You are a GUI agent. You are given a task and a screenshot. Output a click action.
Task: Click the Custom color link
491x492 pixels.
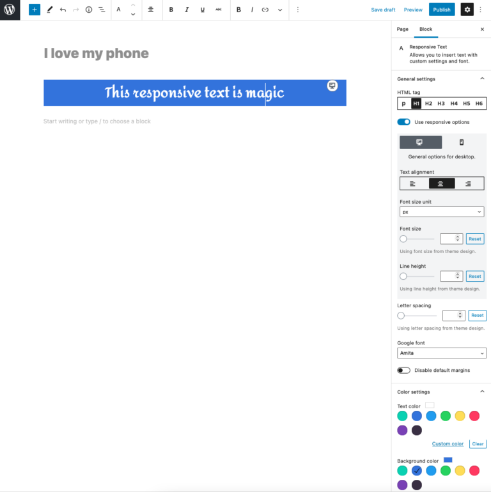[x=448, y=444]
